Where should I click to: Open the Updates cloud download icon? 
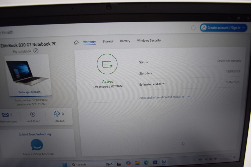point(57,114)
